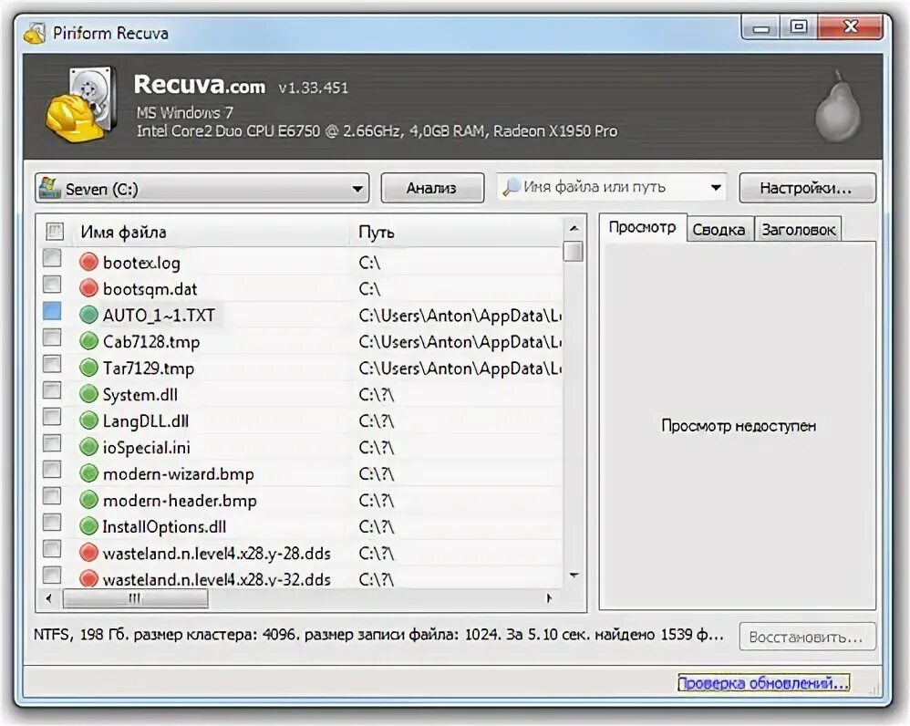Sort by Имя файла column header

click(x=123, y=233)
